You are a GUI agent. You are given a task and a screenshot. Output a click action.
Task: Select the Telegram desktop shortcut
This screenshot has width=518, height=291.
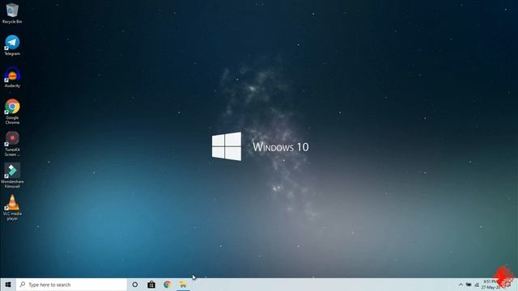12,45
